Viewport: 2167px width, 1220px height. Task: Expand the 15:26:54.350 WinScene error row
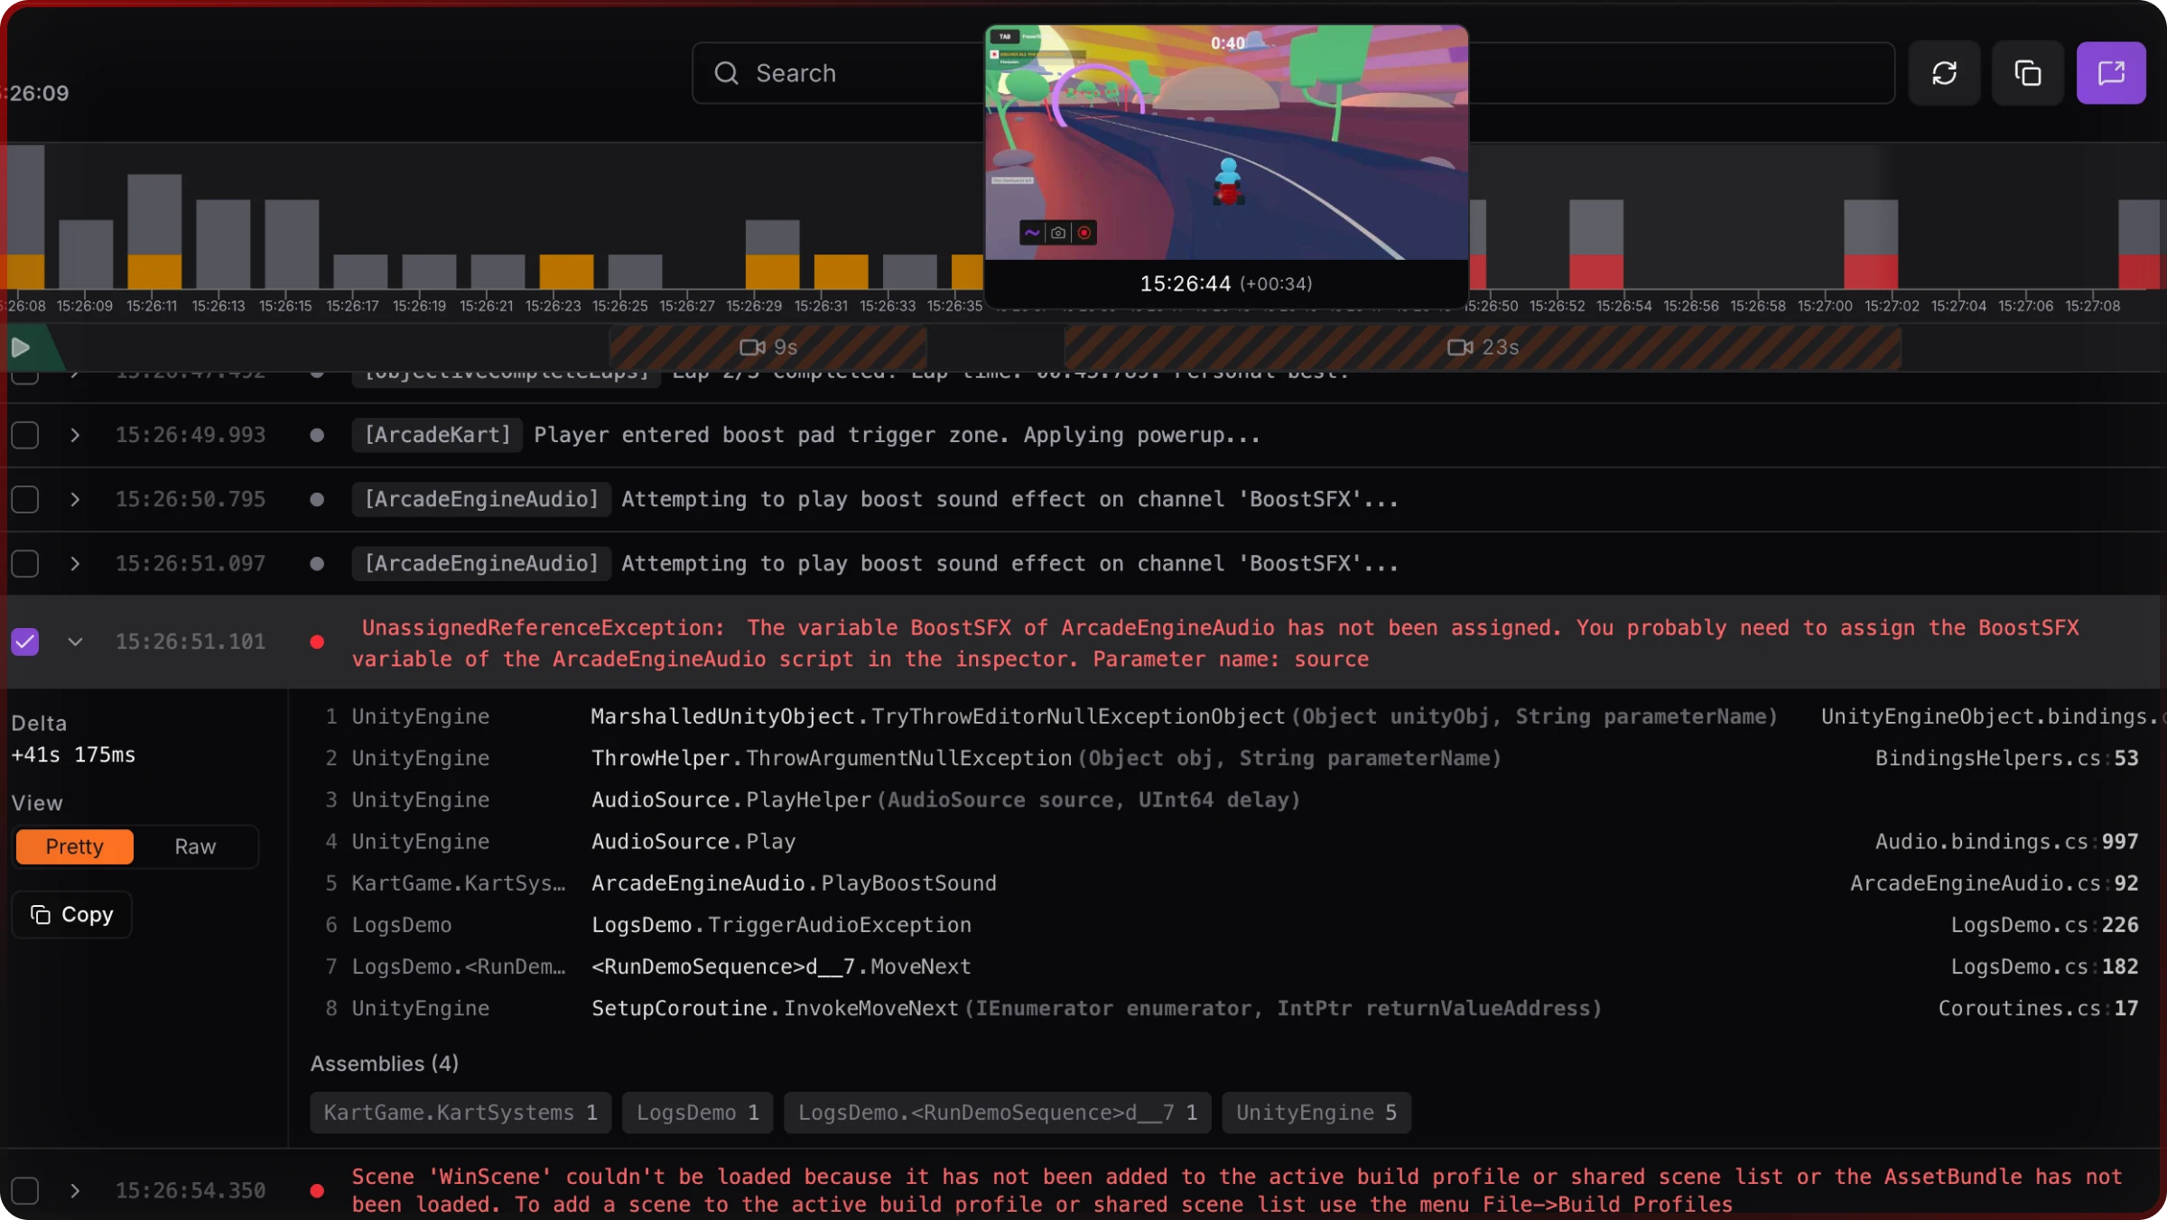pyautogui.click(x=75, y=1190)
